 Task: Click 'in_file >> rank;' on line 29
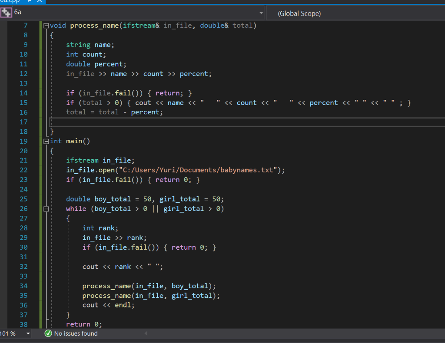(114, 237)
